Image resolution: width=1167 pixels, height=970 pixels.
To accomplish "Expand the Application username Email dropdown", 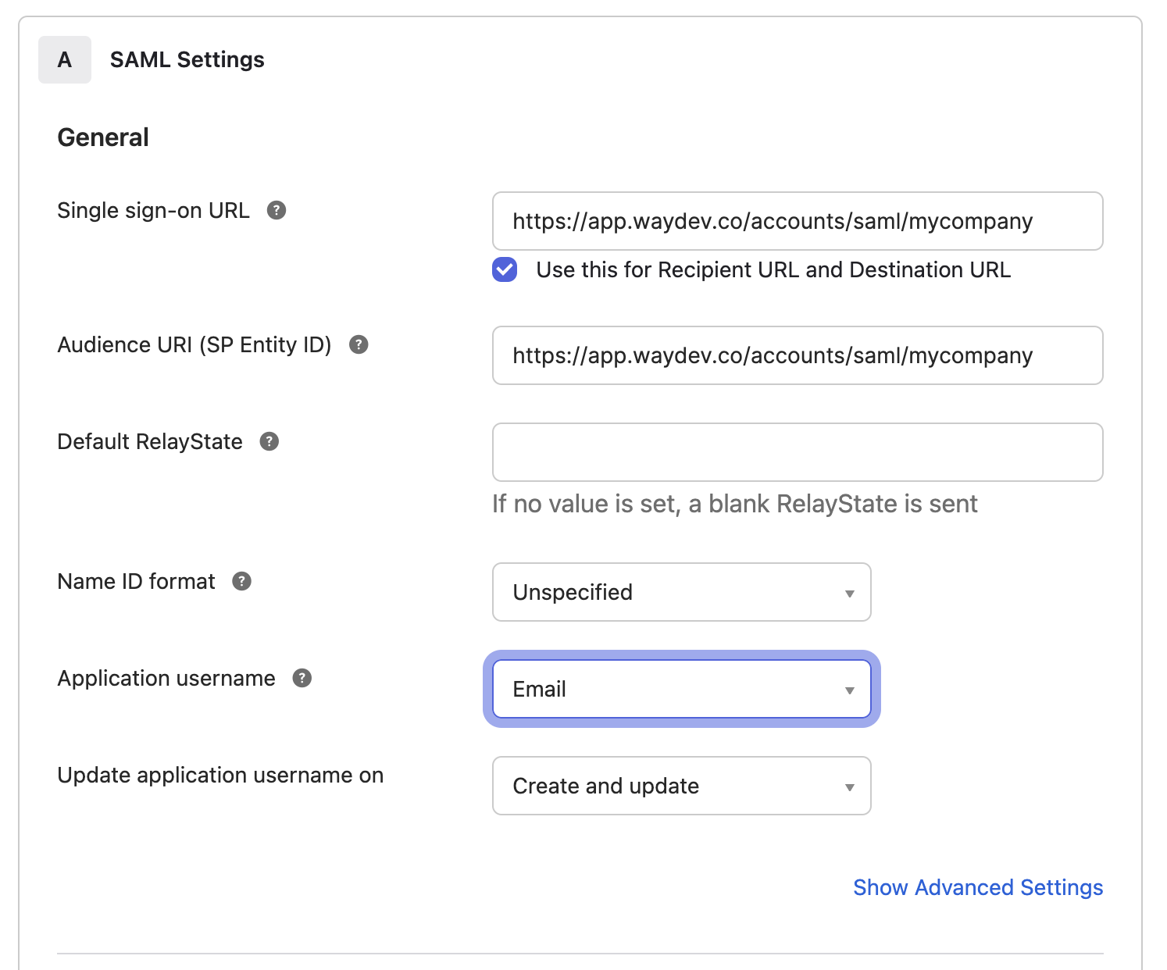I will 681,689.
